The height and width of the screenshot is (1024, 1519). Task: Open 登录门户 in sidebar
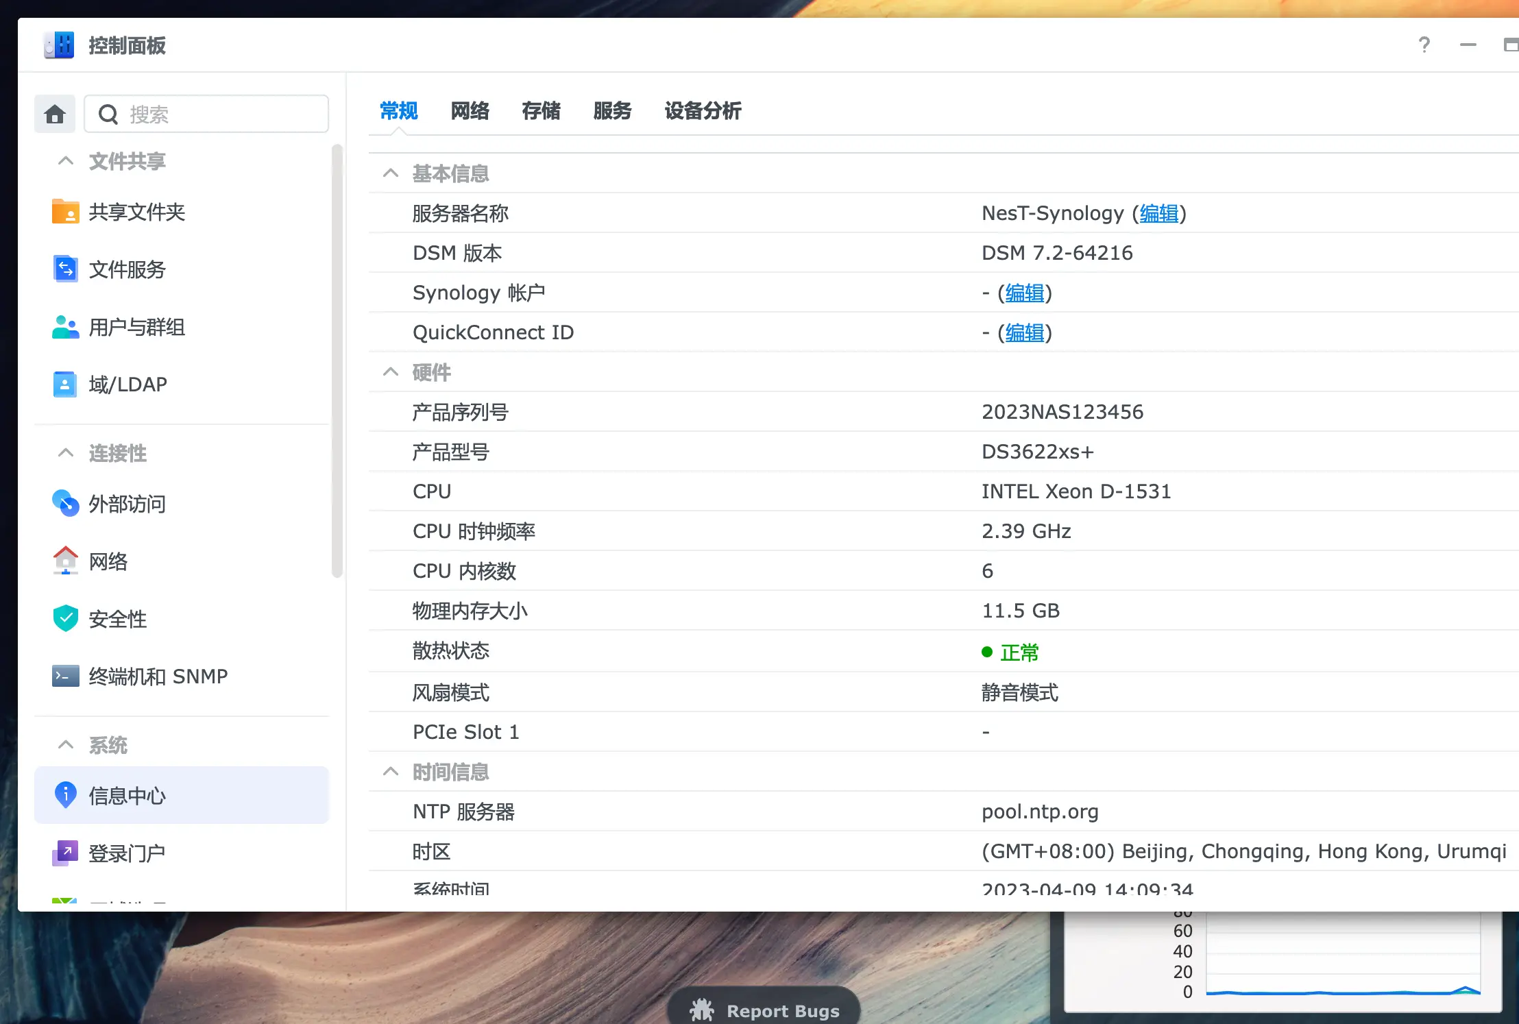click(x=182, y=853)
